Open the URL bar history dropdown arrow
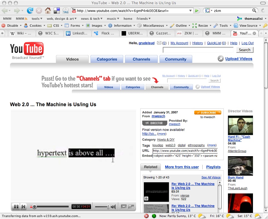The image size is (268, 219). point(190,11)
